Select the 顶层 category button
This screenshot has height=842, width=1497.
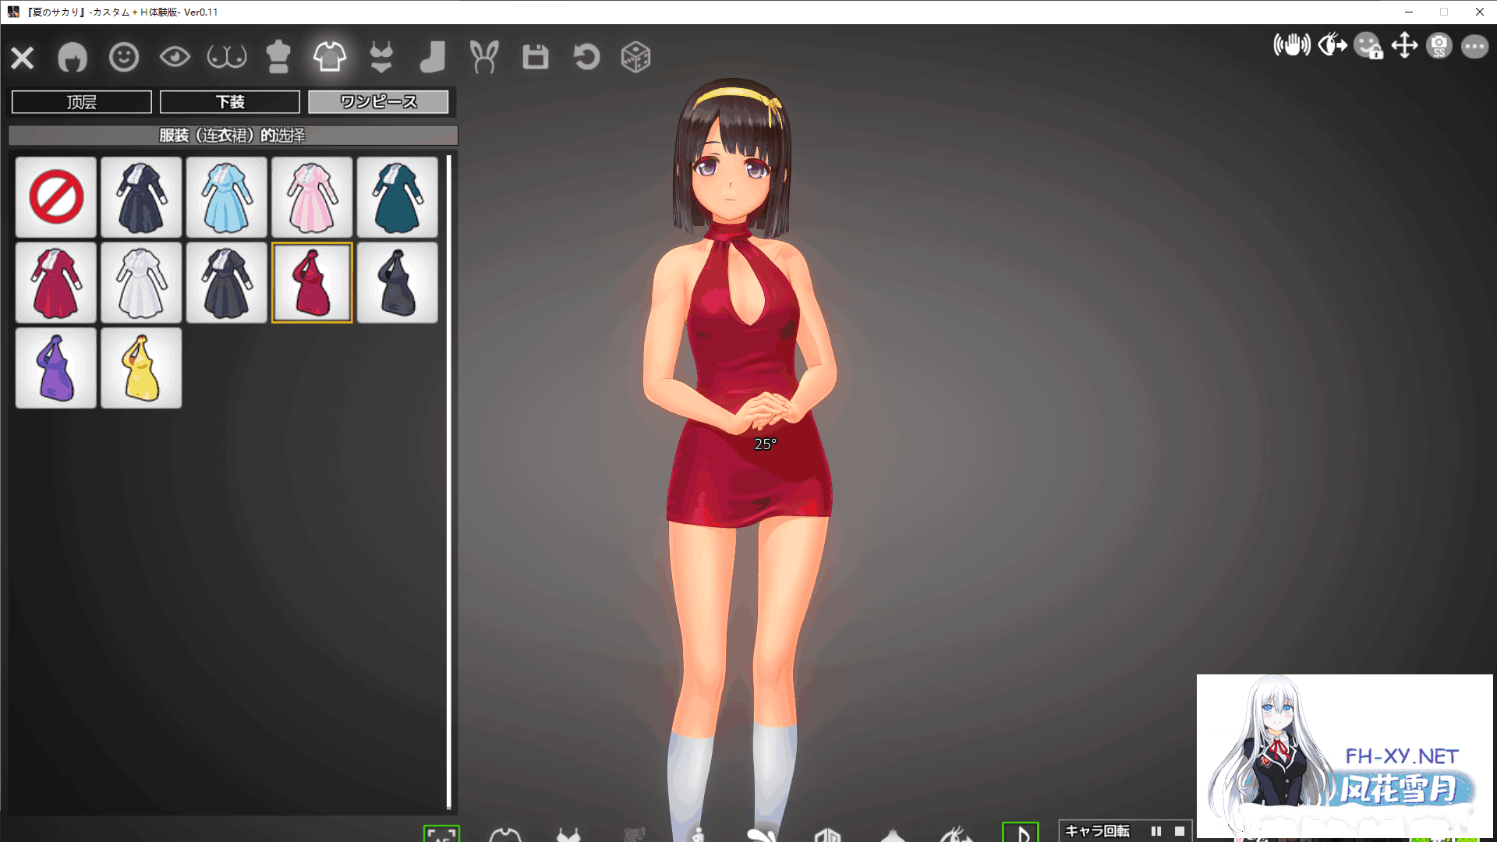point(81,101)
